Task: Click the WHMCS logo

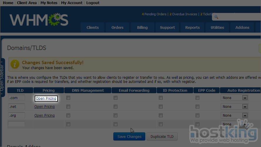Action: tap(39, 20)
